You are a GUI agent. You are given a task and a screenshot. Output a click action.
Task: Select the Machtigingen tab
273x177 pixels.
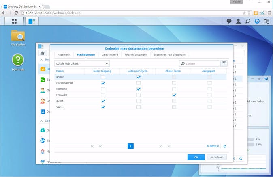click(x=86, y=55)
